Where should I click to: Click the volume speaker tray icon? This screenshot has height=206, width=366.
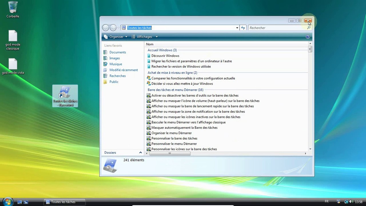point(351,202)
